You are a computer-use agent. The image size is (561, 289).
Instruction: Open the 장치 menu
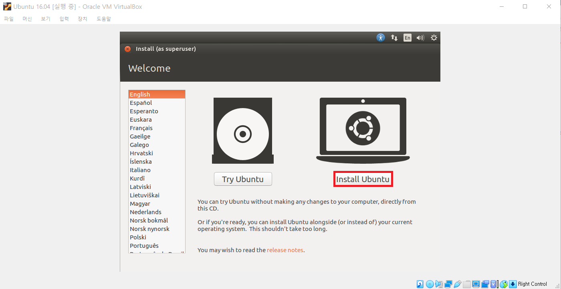pyautogui.click(x=82, y=19)
